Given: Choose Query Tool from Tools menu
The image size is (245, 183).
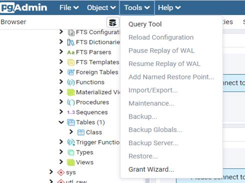Looking at the screenshot, I should click(145, 24).
